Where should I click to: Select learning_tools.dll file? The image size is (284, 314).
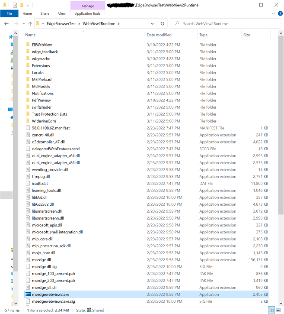click(46, 191)
